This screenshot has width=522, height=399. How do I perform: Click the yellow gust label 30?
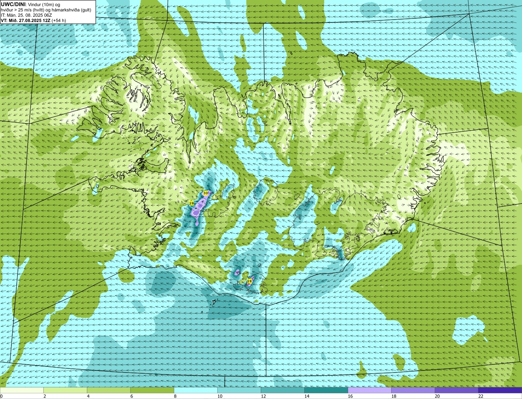(x=206, y=193)
